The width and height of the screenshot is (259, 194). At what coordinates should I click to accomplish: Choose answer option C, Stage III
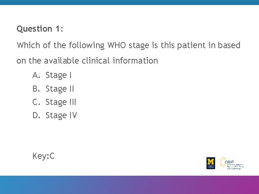coord(61,102)
